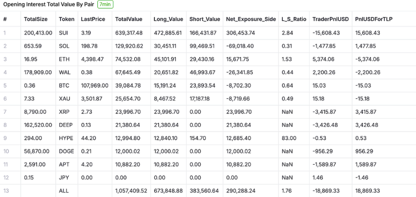Click the TotalValue column header
The height and width of the screenshot is (197, 416).
[x=129, y=19]
